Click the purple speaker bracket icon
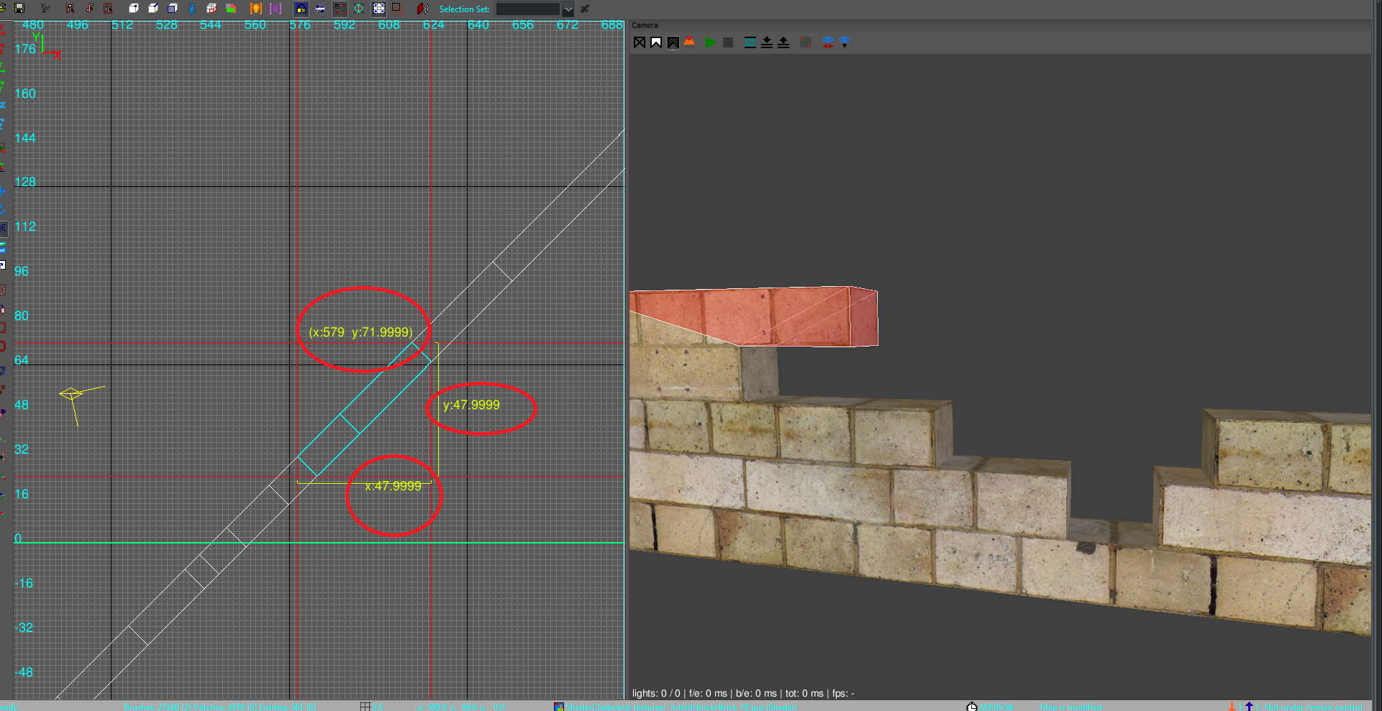 pyautogui.click(x=276, y=9)
